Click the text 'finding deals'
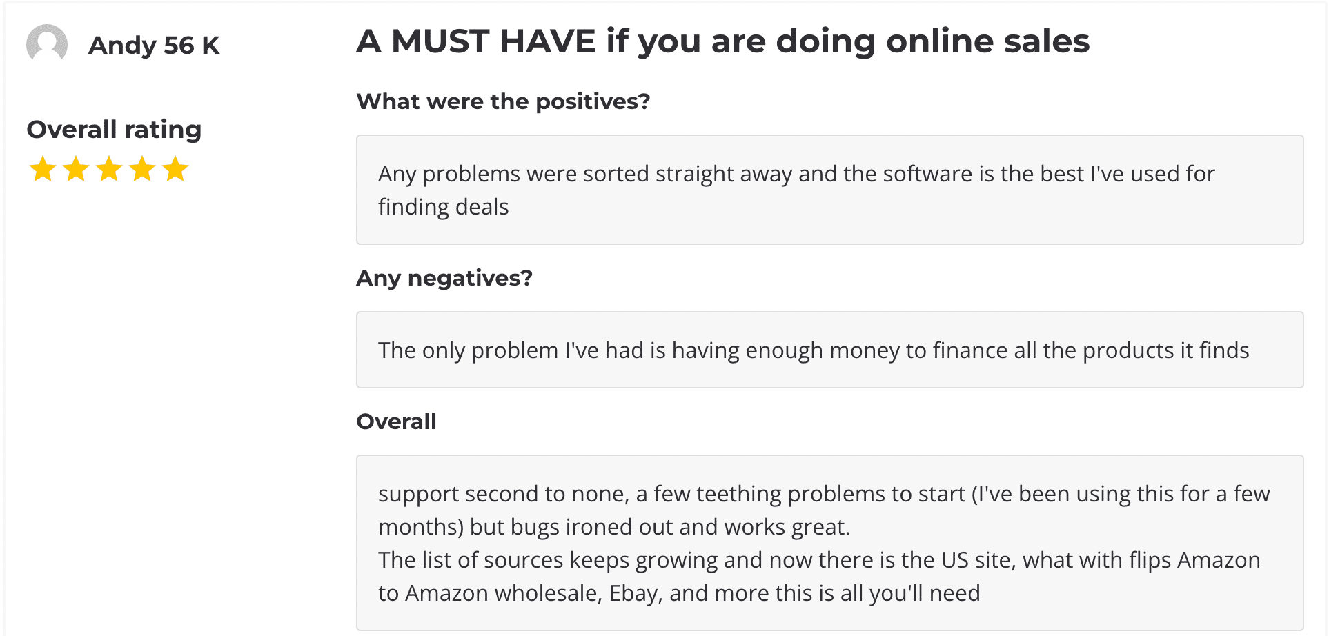 tap(444, 207)
